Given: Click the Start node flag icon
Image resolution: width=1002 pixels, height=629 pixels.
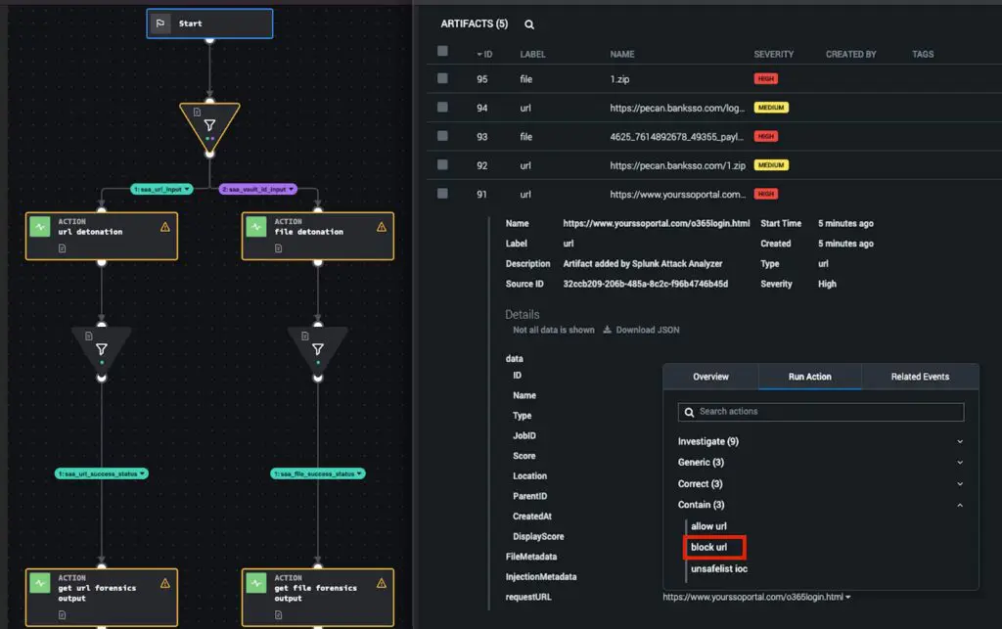Looking at the screenshot, I should point(159,22).
